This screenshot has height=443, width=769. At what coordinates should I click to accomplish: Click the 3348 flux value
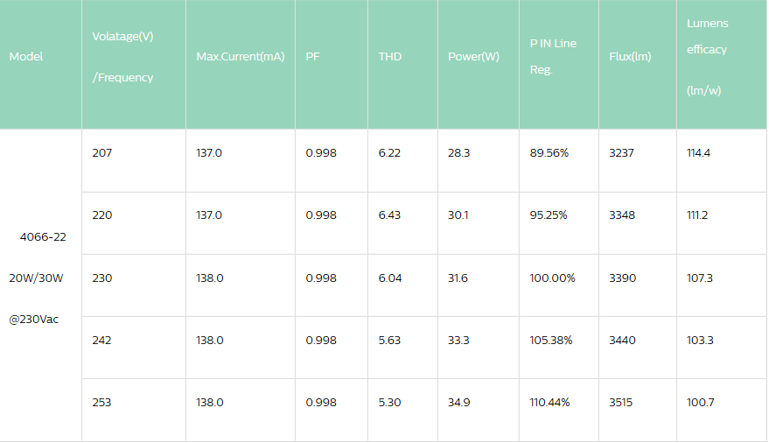coord(622,215)
